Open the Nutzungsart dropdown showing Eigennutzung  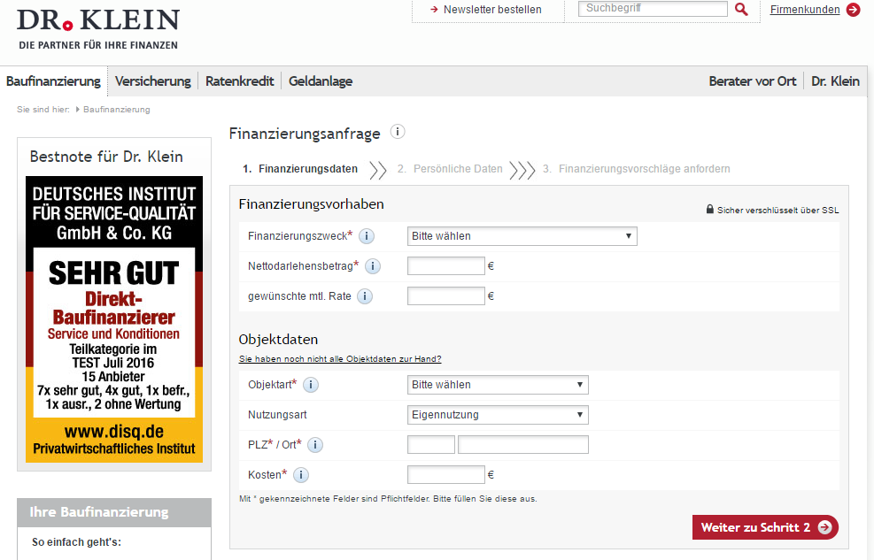pos(498,415)
